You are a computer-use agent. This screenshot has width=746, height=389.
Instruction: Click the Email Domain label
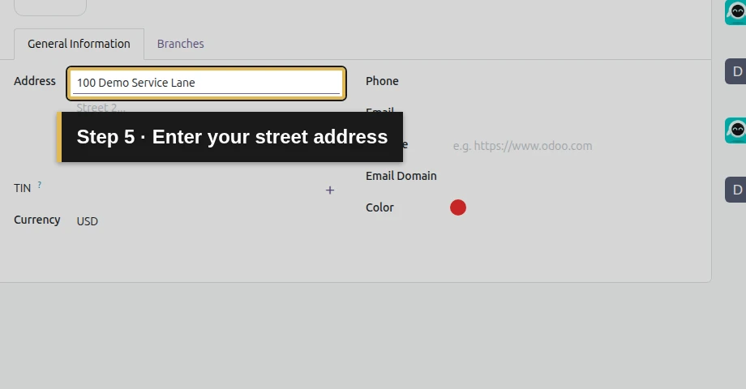401,176
